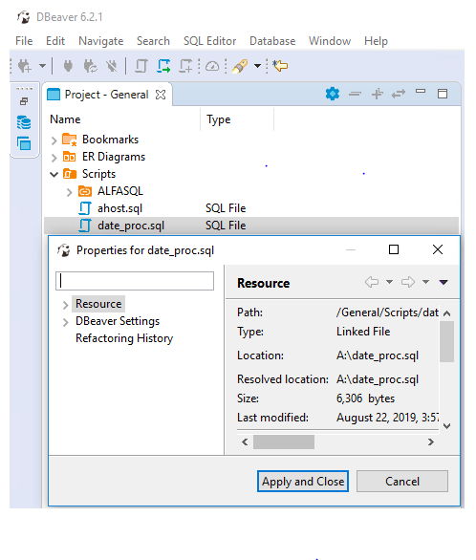Open the Edit menu
The image size is (476, 560).
coord(55,41)
